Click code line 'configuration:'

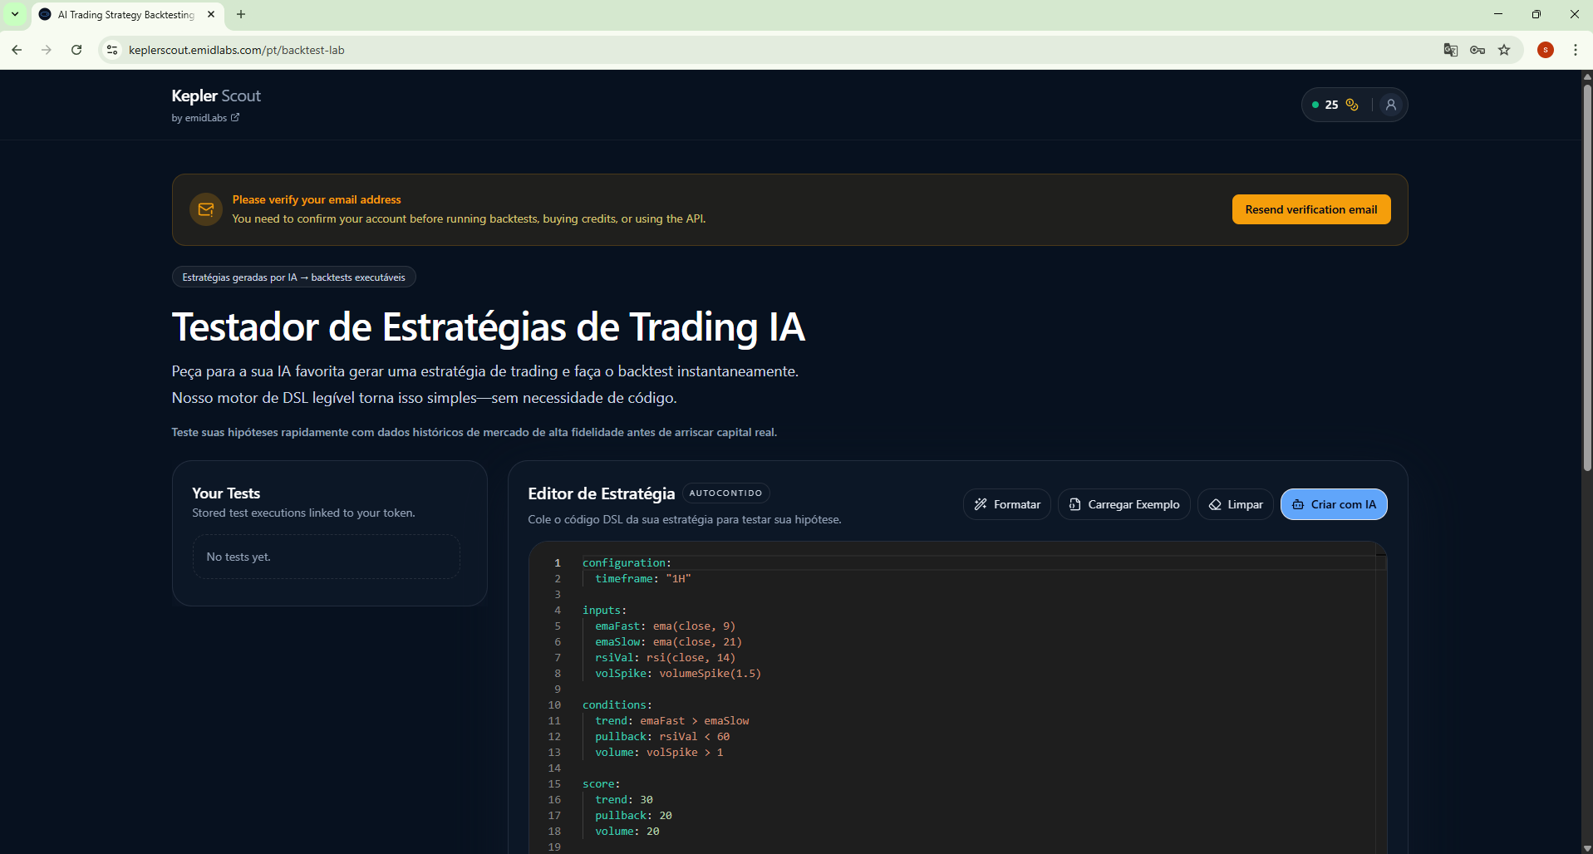coord(627,563)
